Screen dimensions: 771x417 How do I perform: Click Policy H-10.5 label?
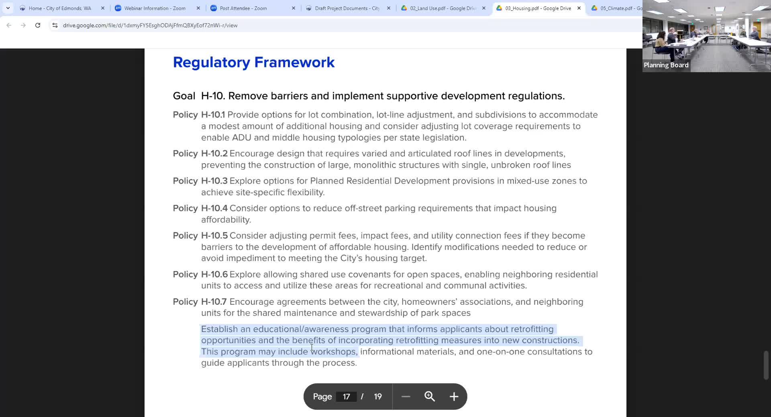(x=200, y=235)
